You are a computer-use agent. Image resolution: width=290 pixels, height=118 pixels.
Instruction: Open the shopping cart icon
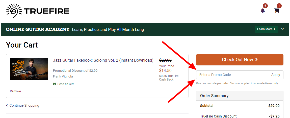277,11
